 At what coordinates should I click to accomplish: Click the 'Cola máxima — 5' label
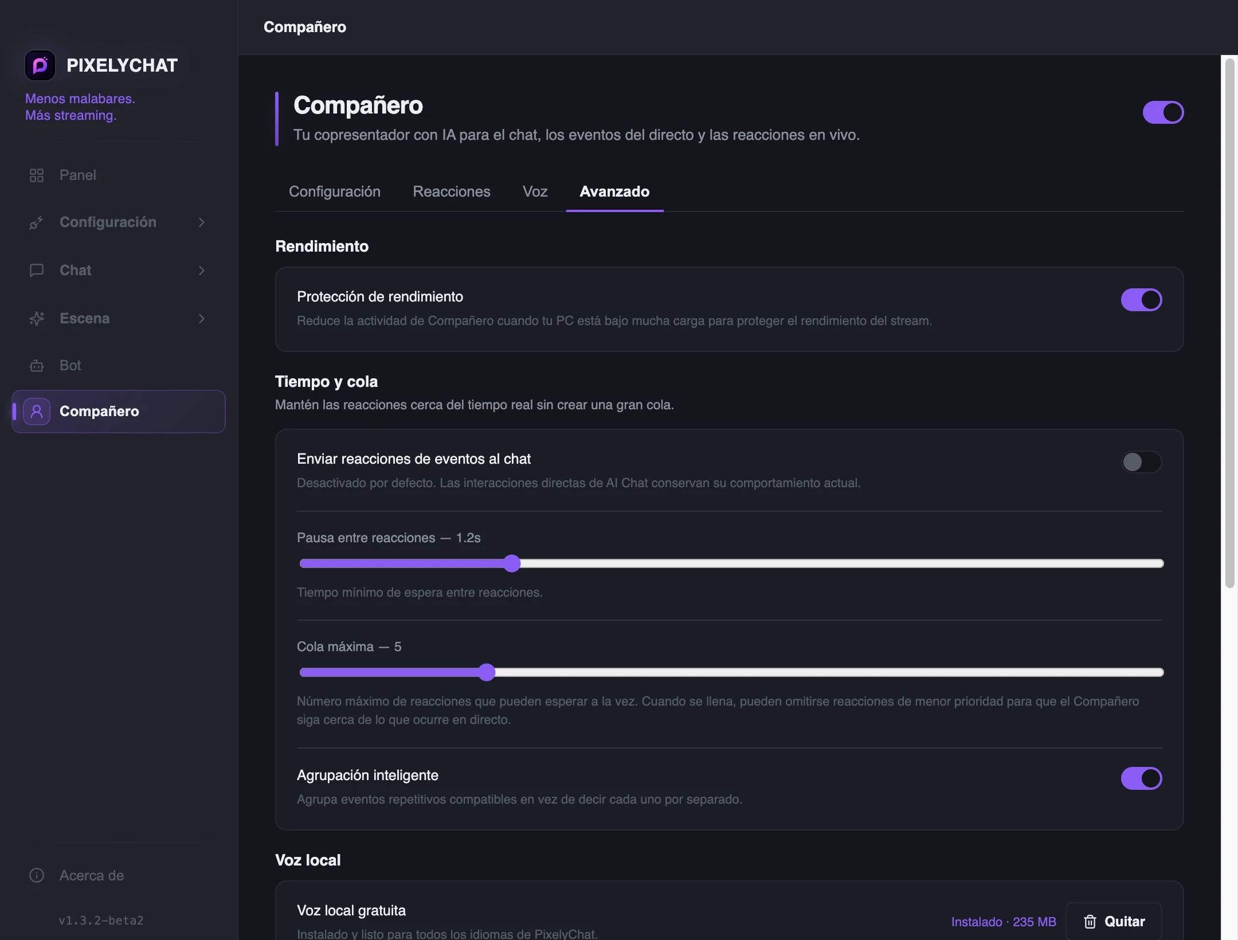[x=349, y=647]
